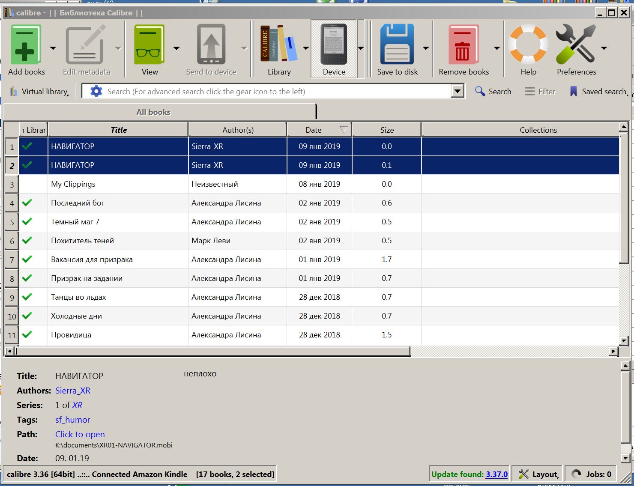The height and width of the screenshot is (486, 634).
Task: Sort books by the Title column header
Action: click(118, 130)
